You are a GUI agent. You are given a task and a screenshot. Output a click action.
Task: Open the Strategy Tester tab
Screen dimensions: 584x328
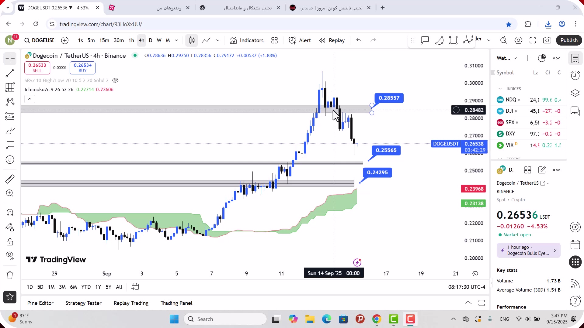pyautogui.click(x=83, y=303)
